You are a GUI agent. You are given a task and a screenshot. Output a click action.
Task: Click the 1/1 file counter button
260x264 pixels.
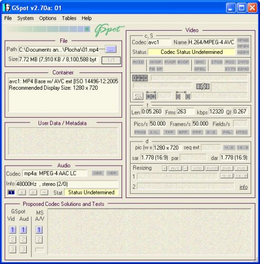point(111,60)
